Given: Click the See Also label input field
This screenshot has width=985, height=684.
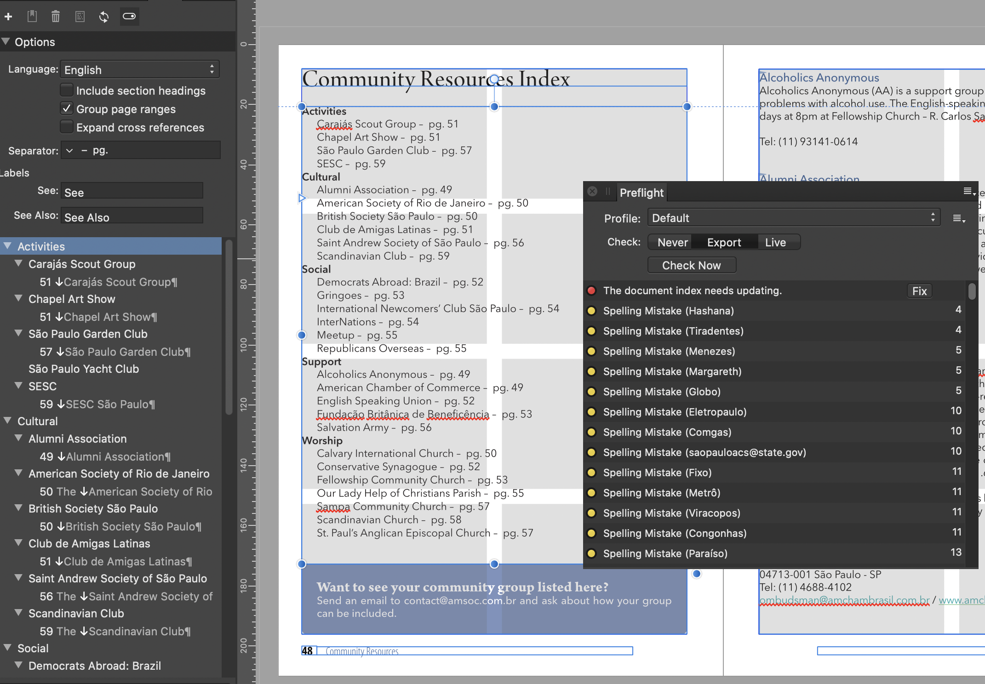Looking at the screenshot, I should tap(132, 216).
